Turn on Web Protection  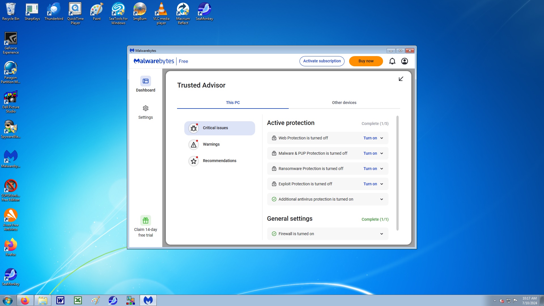[370, 138]
